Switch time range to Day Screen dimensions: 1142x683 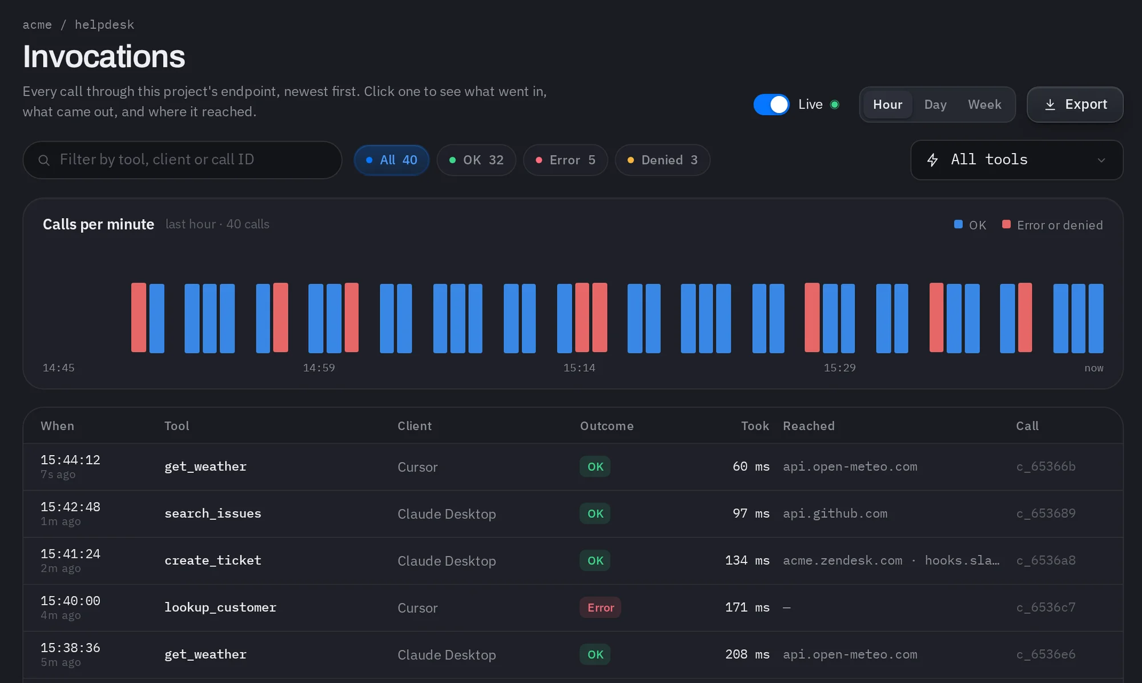(x=935, y=105)
